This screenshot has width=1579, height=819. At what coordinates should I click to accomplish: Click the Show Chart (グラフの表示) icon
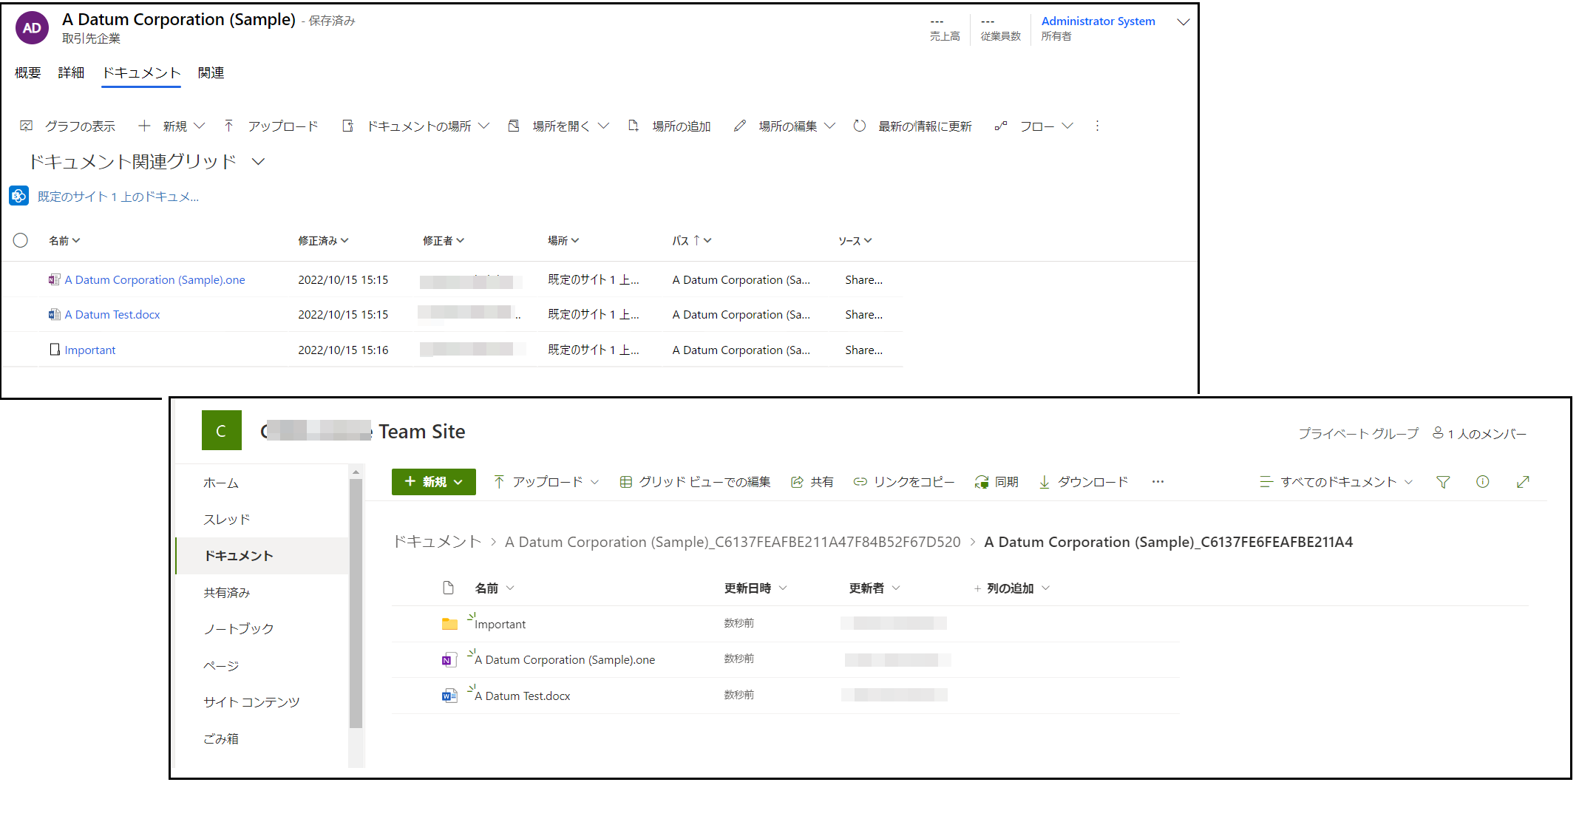(27, 126)
